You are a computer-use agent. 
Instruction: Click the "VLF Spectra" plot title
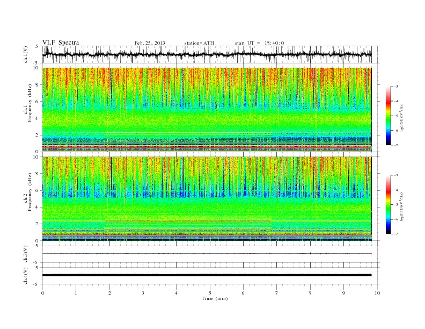point(61,42)
